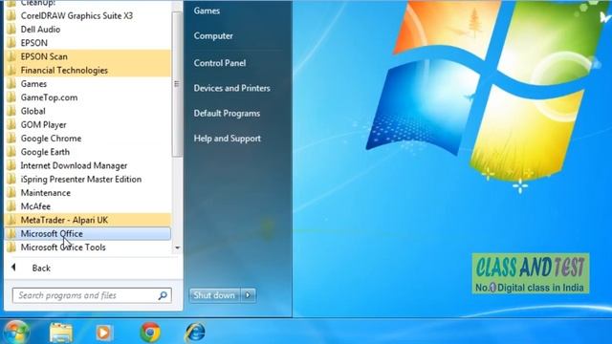612x344 pixels.
Task: Open the GOM Player folder
Action: tap(88, 125)
